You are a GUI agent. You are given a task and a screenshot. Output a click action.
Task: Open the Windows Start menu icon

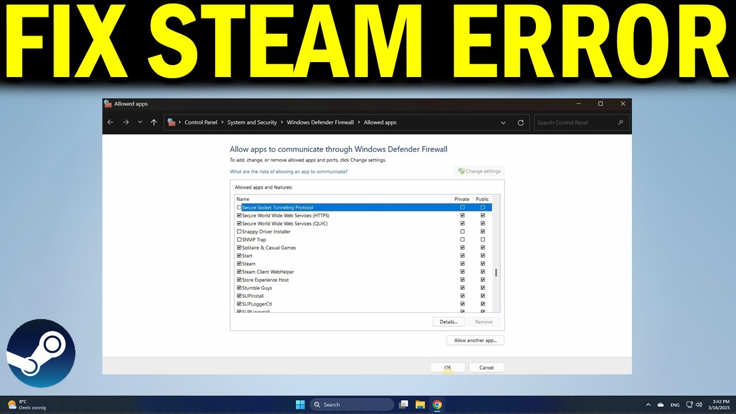(x=300, y=405)
